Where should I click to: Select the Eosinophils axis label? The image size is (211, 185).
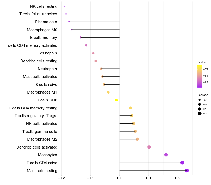(47, 53)
